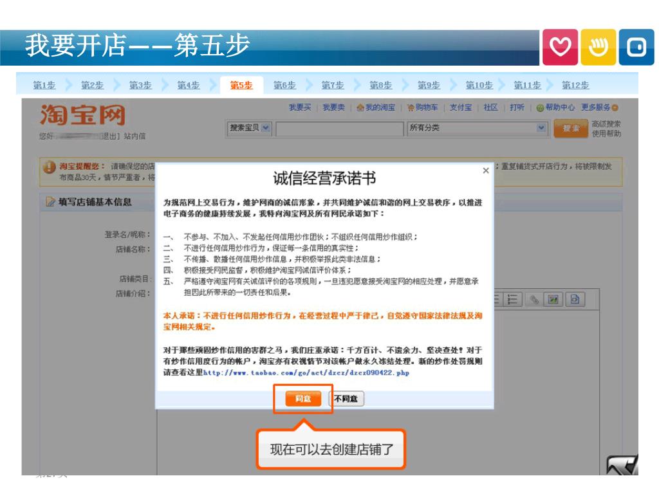
Task: Open 高级搜索 link
Action: point(606,124)
